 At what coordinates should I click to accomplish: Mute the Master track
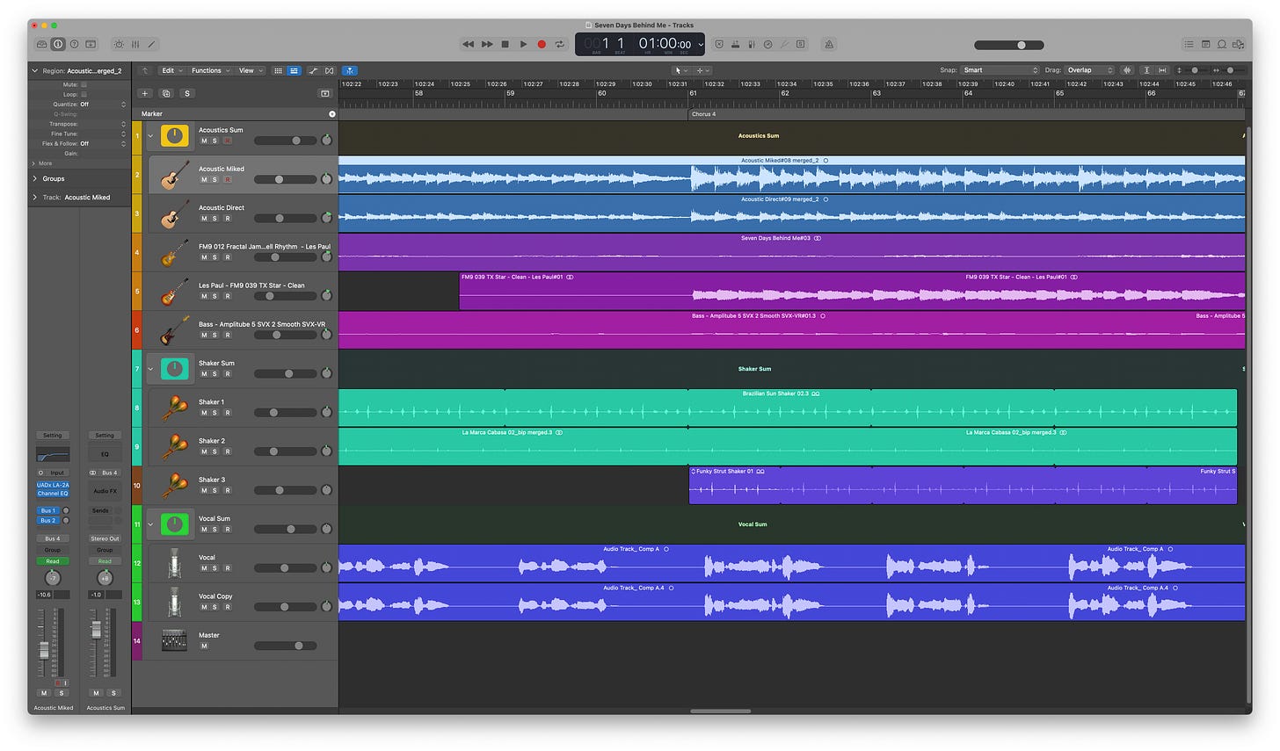pos(204,646)
